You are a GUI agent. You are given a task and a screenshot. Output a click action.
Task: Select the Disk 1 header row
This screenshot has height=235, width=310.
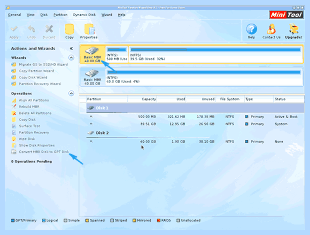coord(195,108)
